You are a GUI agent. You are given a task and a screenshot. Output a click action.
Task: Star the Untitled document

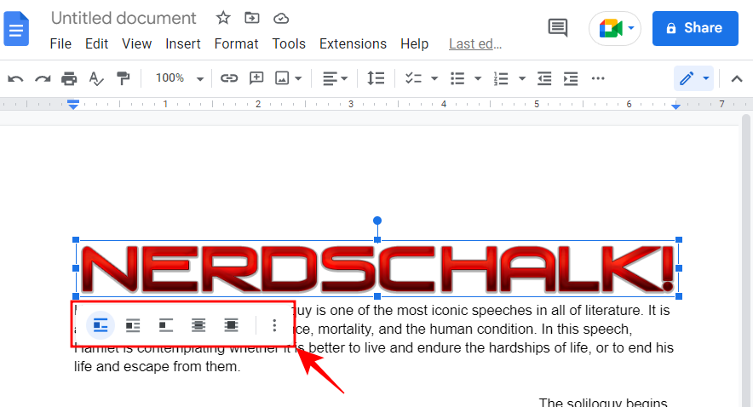coord(223,18)
